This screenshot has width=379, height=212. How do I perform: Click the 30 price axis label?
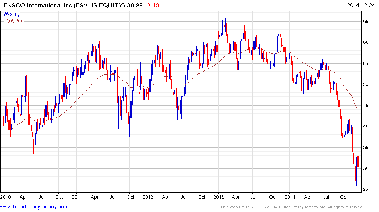click(366, 169)
